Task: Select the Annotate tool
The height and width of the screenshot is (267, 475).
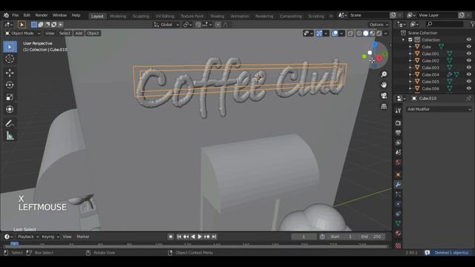Action: coord(10,124)
